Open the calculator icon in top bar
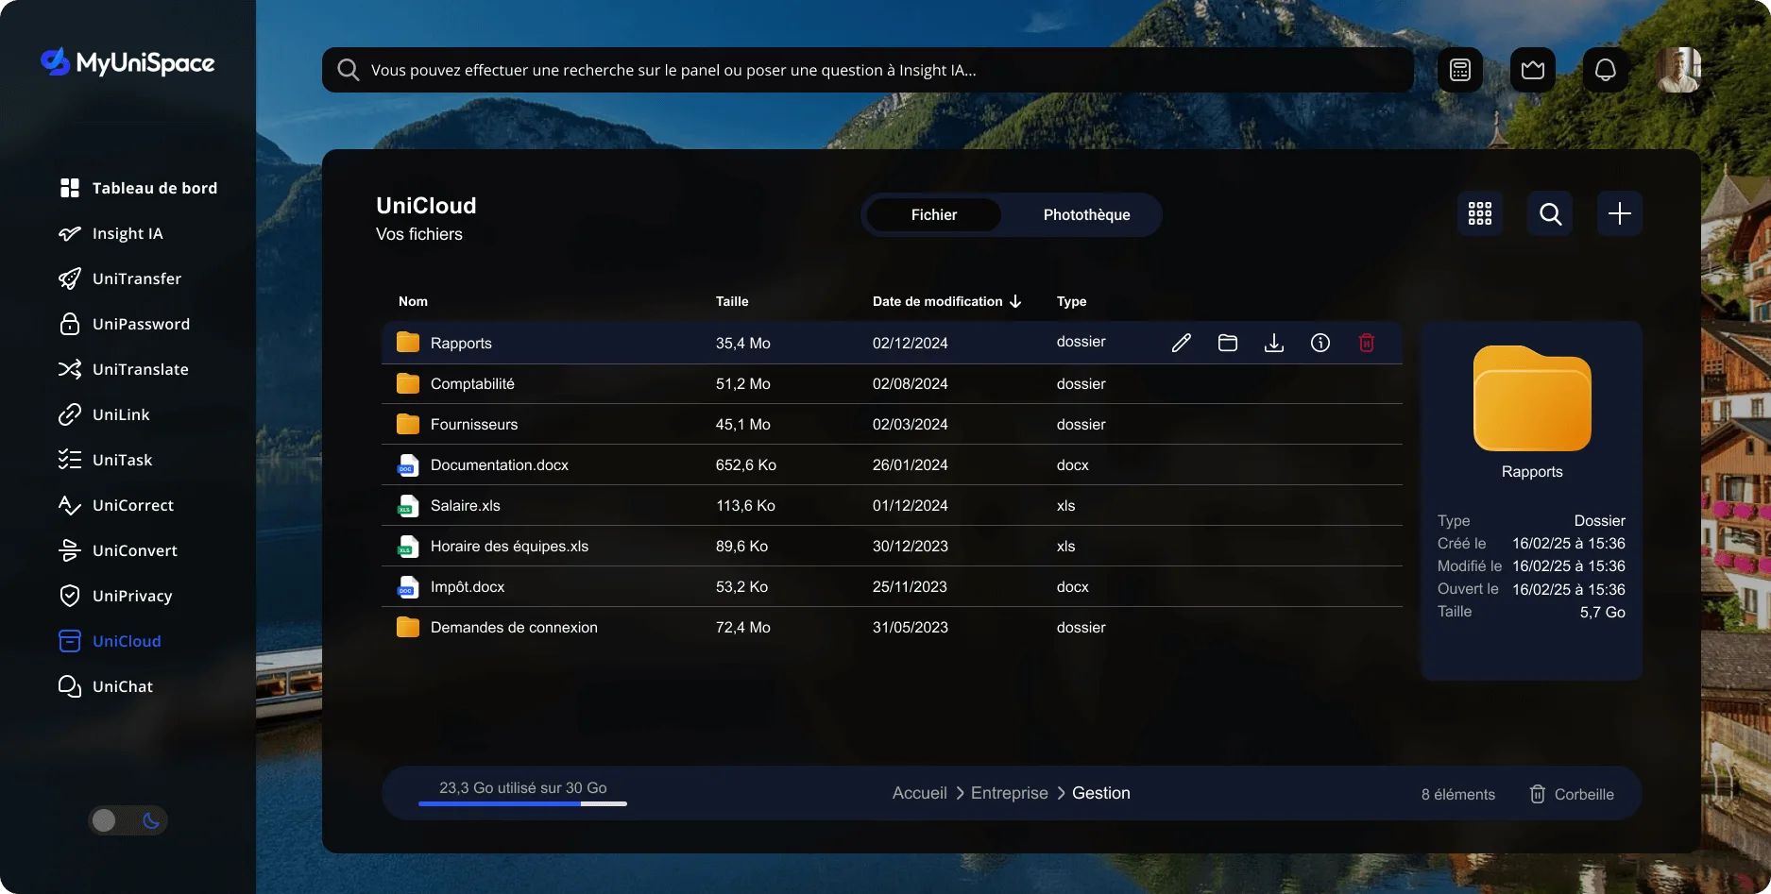The height and width of the screenshot is (894, 1771). pyautogui.click(x=1460, y=70)
